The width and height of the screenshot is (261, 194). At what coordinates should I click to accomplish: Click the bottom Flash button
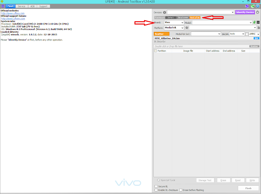tap(248, 188)
